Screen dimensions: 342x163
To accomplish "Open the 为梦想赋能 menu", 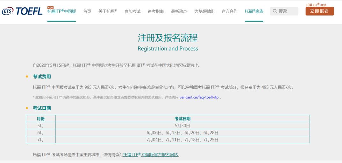I will click(204, 11).
